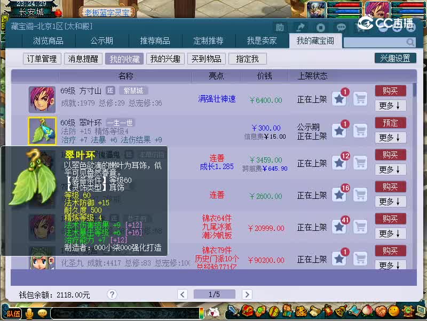
Task: Buy the ¥3459.00 listing
Action: point(391,155)
